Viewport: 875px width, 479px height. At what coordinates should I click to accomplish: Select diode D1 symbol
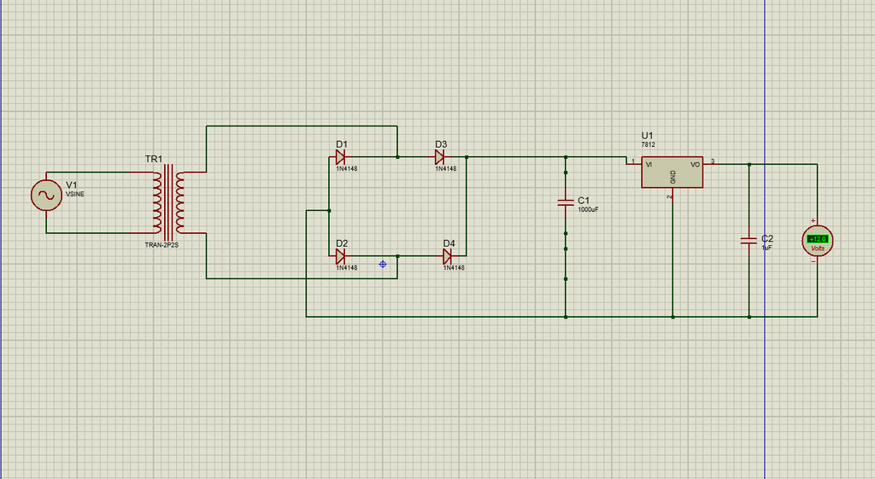tap(340, 157)
